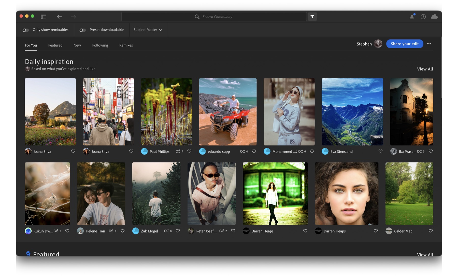458x277 pixels.
Task: Open the foggy forest hiker thumbnail
Action: (156, 193)
